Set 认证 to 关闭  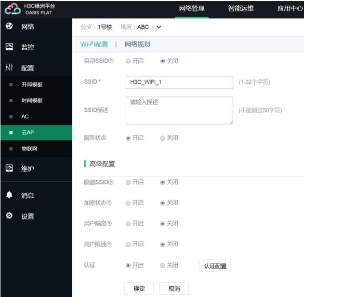click(162, 266)
